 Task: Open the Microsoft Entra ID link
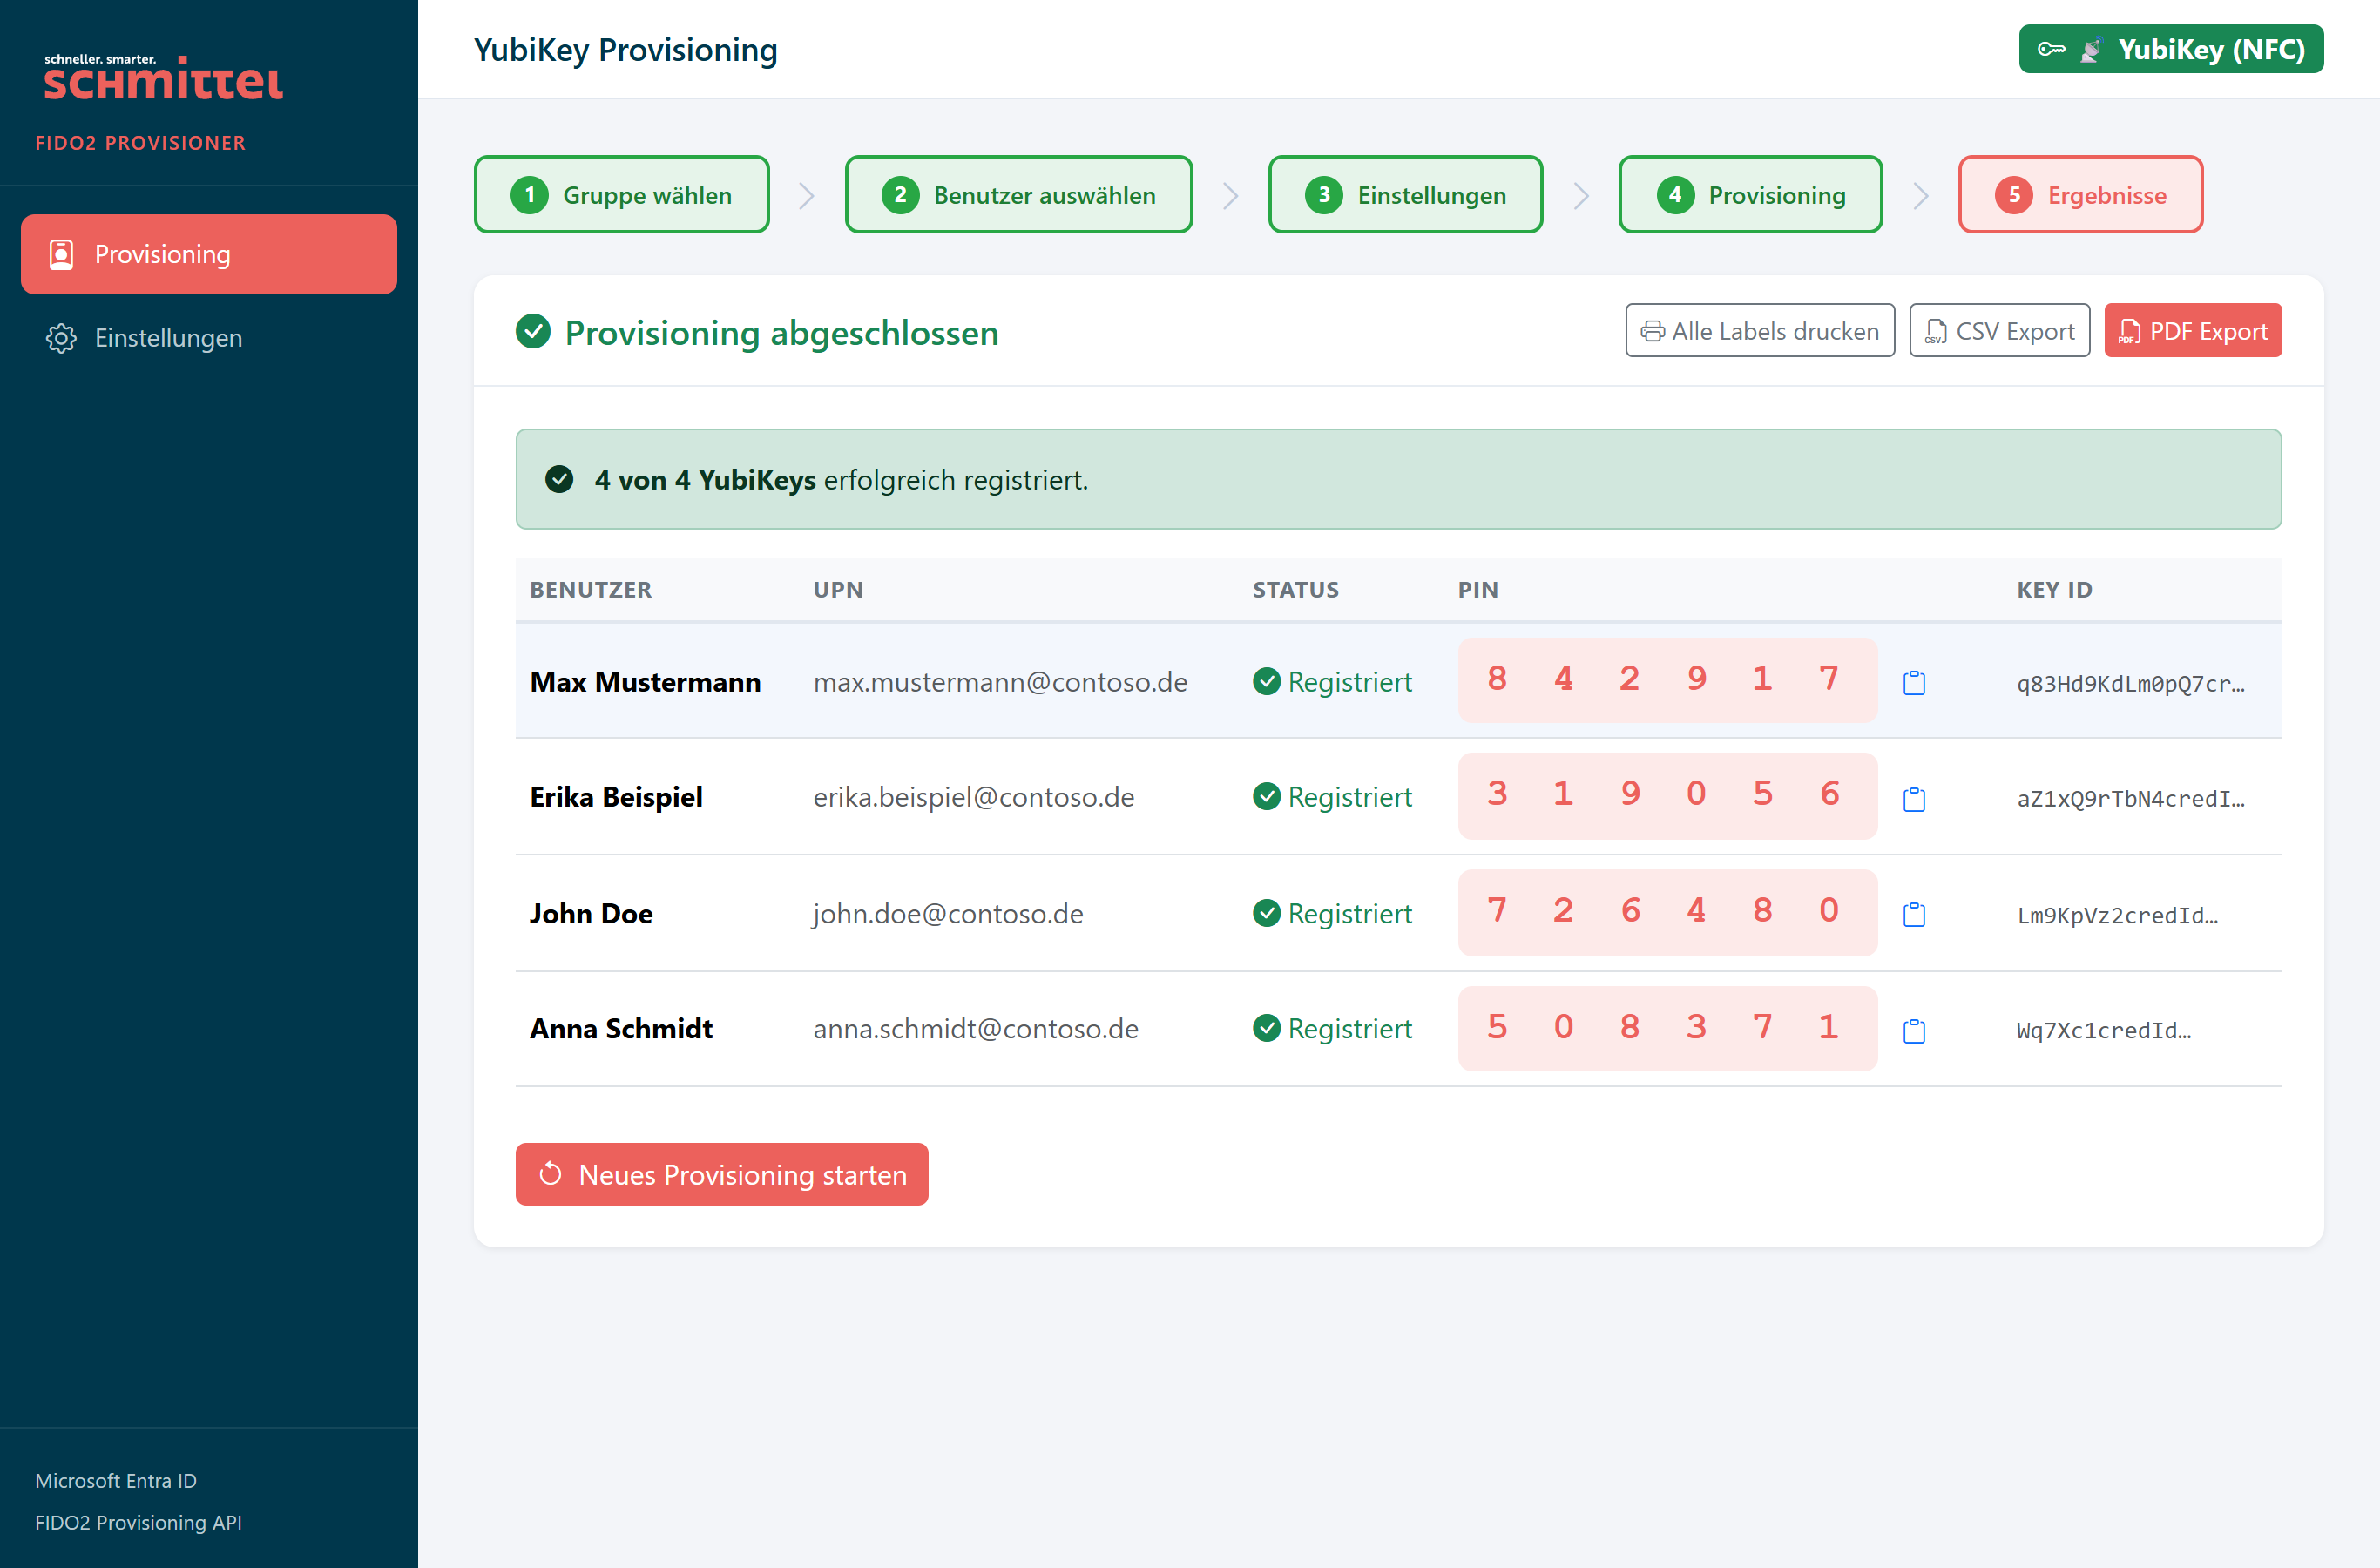click(x=116, y=1480)
